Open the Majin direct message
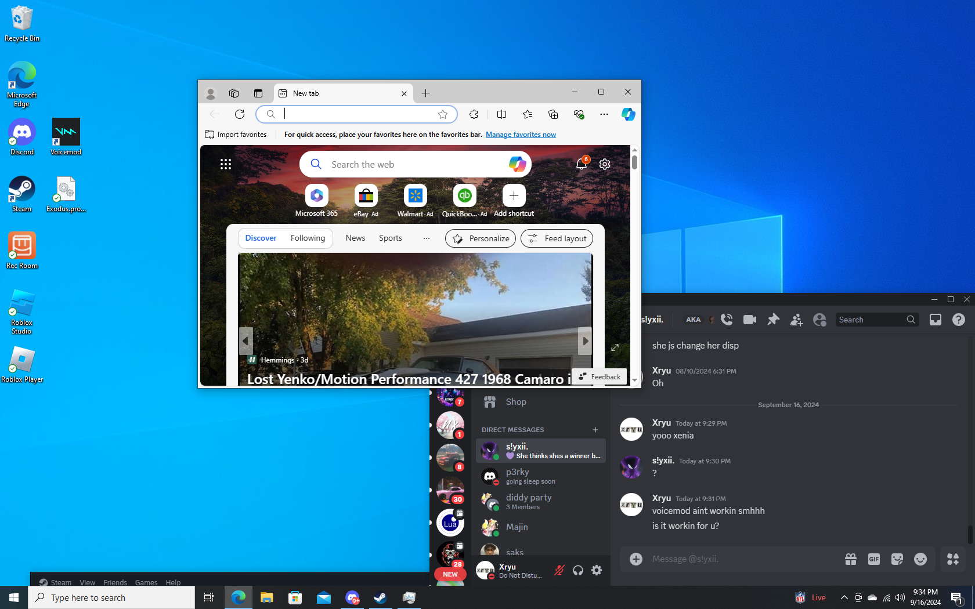Screen dimensions: 975x609 (540, 527)
